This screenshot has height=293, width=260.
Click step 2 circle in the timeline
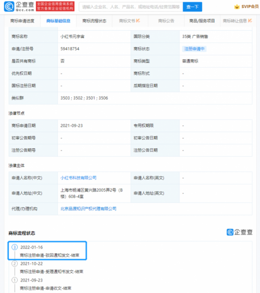[15, 264]
